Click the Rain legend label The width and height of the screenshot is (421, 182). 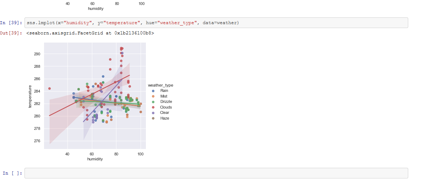(164, 91)
